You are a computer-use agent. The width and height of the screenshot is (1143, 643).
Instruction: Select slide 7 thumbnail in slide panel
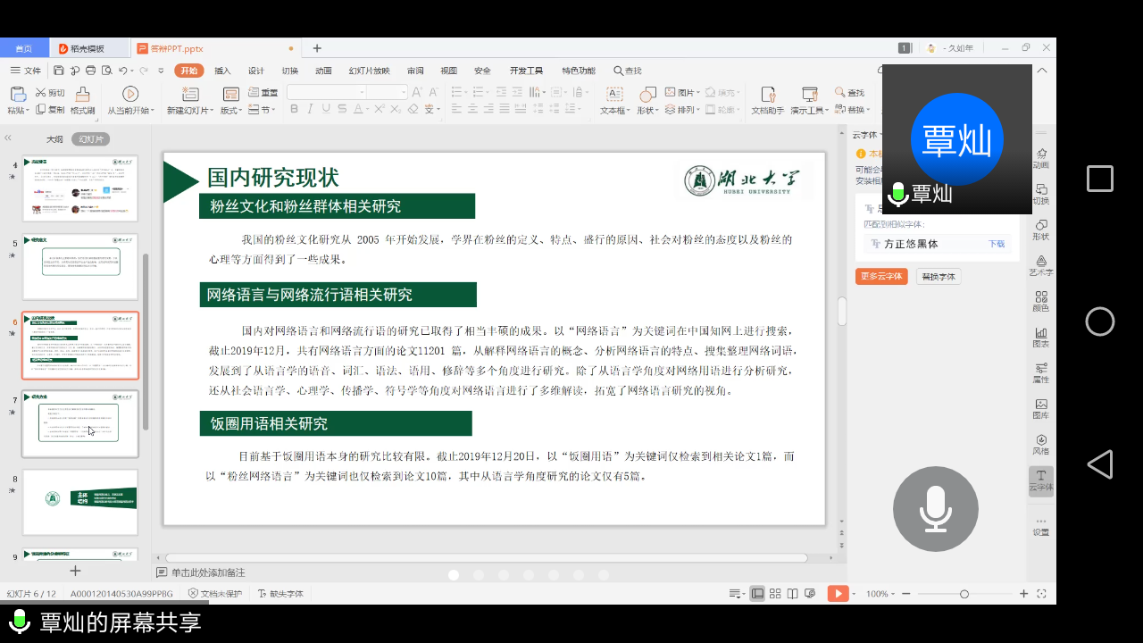click(80, 422)
